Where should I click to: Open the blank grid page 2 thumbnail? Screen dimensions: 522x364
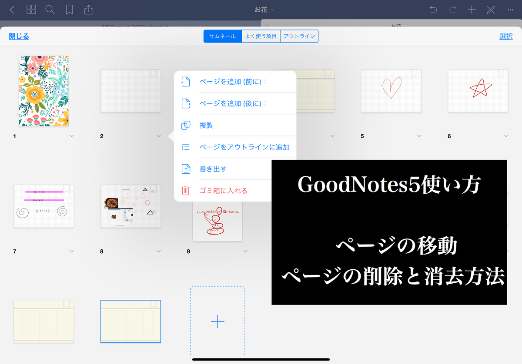130,91
